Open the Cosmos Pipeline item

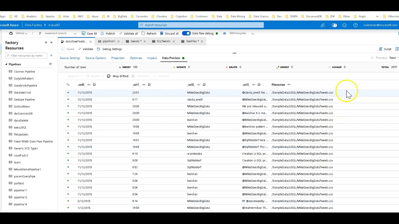24,72
